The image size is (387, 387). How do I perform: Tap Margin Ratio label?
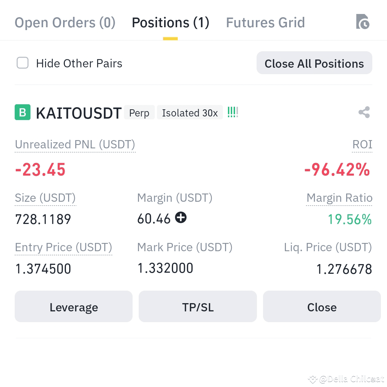pos(339,198)
